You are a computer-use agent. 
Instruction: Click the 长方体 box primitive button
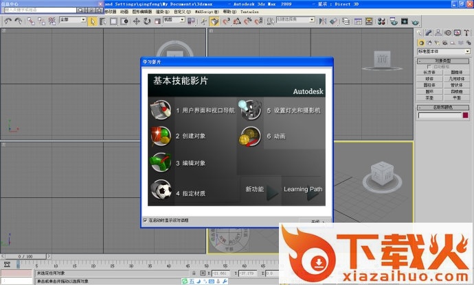[x=429, y=73]
